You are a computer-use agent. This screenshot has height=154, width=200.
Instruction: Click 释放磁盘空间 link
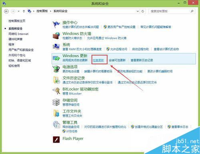[71, 127]
